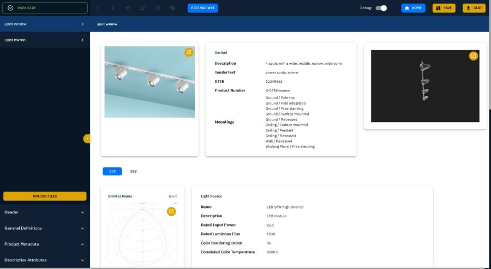Select the spot nwmn variant
This screenshot has height=269, width=491.
click(44, 40)
